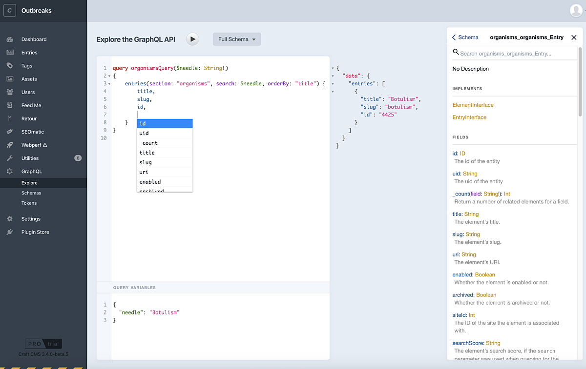Select "_count" in autocomplete list
The width and height of the screenshot is (586, 369).
(165, 143)
